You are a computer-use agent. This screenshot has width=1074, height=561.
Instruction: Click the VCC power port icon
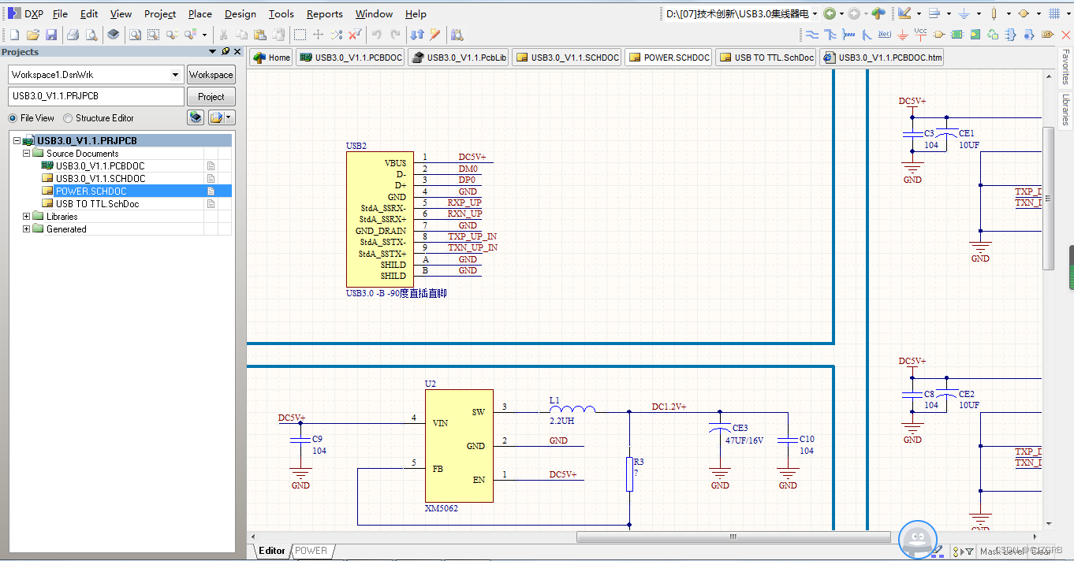tap(920, 35)
